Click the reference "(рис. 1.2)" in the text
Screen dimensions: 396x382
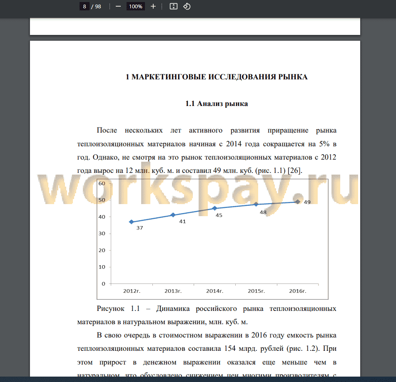click(x=303, y=348)
